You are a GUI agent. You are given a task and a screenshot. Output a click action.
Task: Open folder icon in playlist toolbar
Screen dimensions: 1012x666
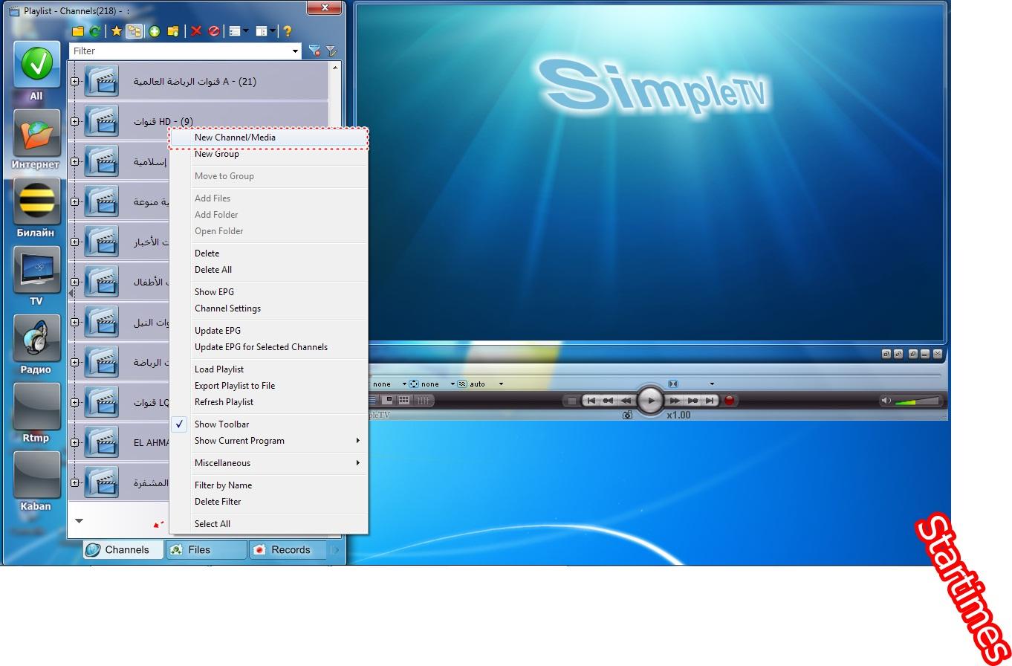click(78, 31)
